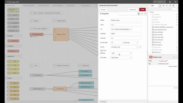Select Sonos Terrasse in flow tree
This screenshot has height=103, width=183.
159,40
